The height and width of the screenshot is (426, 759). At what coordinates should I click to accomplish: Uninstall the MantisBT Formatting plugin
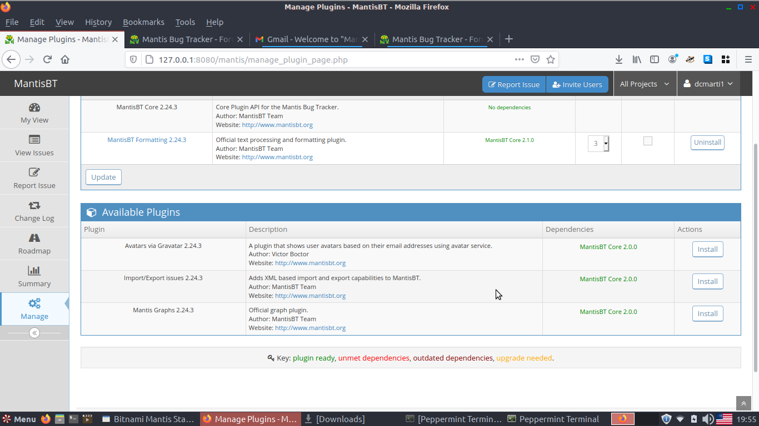coord(707,143)
